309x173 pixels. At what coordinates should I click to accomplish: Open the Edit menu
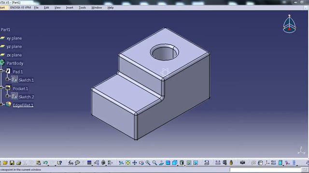click(x=46, y=8)
